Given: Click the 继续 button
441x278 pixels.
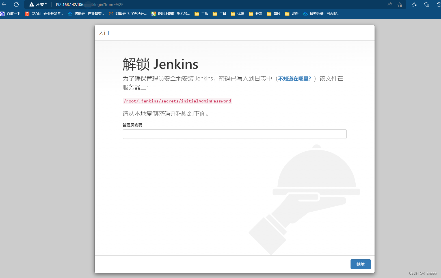Looking at the screenshot, I should click(360, 264).
